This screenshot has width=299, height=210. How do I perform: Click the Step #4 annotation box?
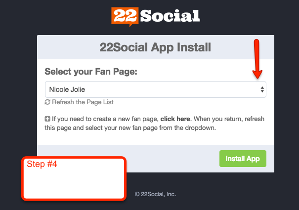74,178
